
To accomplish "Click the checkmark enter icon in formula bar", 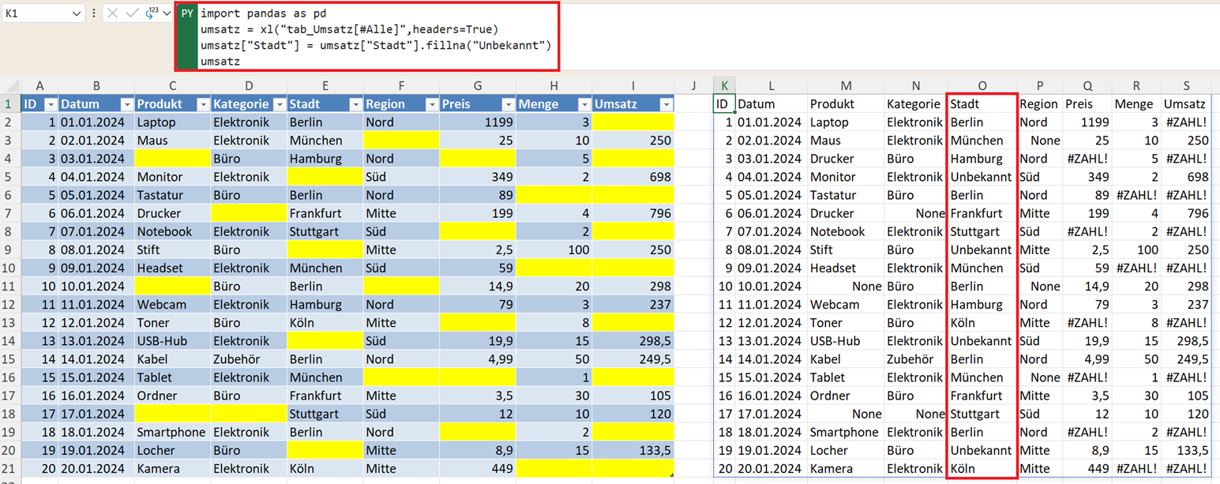I will [132, 13].
